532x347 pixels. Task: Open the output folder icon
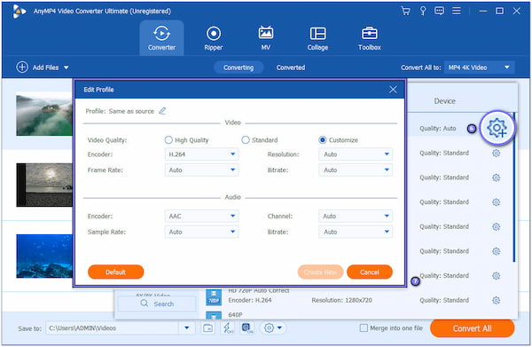[207, 328]
